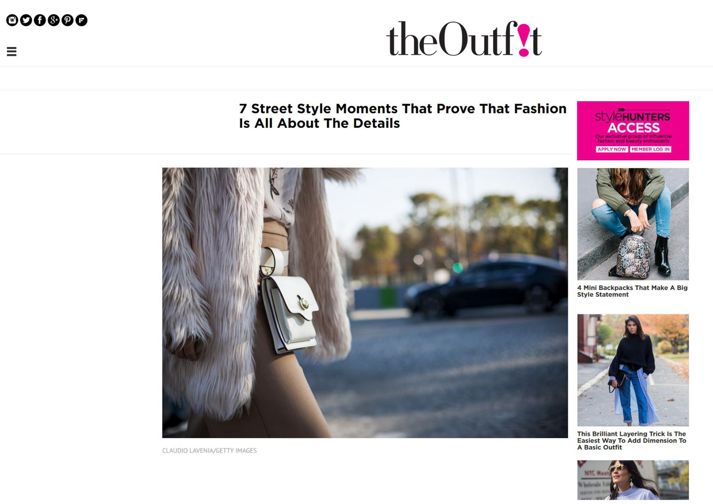This screenshot has height=504, width=713.
Task: Click the '7 Street Style Moments' headline
Action: [x=403, y=116]
